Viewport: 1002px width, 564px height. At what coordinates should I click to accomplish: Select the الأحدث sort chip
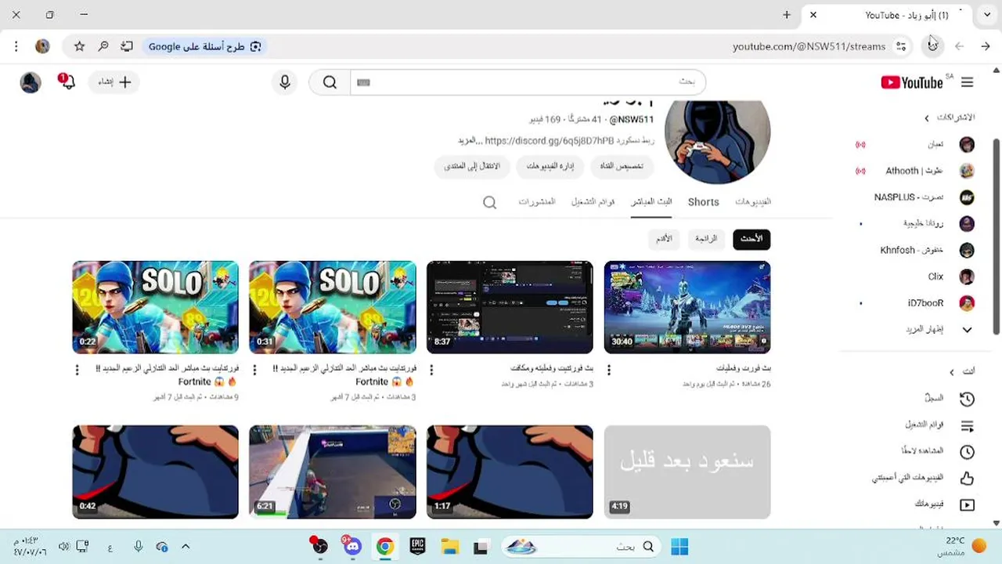click(x=751, y=239)
